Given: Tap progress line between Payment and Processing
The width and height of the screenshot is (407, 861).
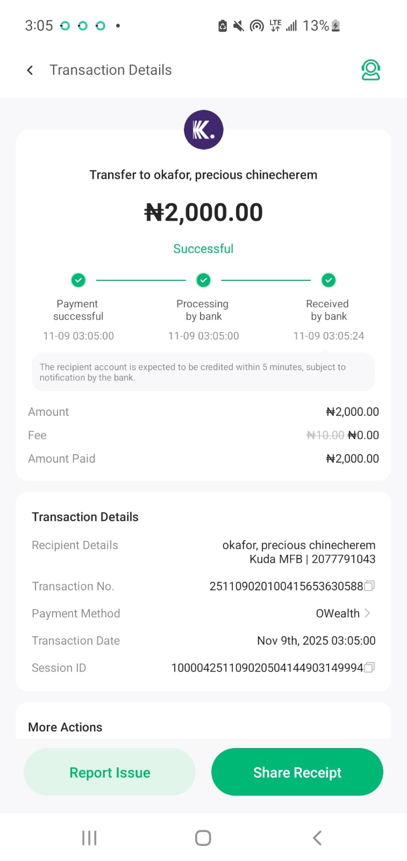Looking at the screenshot, I should [141, 280].
